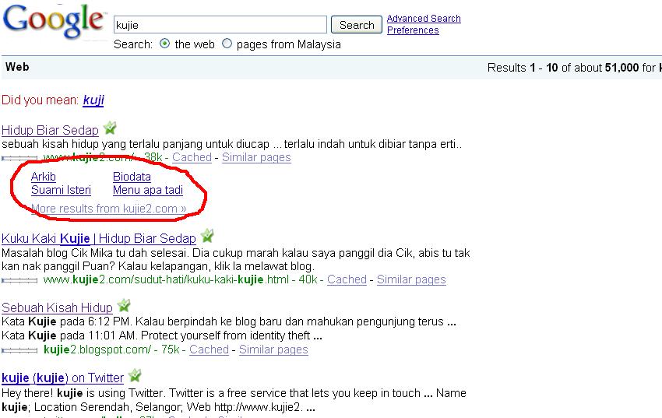Click rank bar before kuku-kaki-kujie.html URL
The width and height of the screenshot is (662, 418).
(x=21, y=279)
